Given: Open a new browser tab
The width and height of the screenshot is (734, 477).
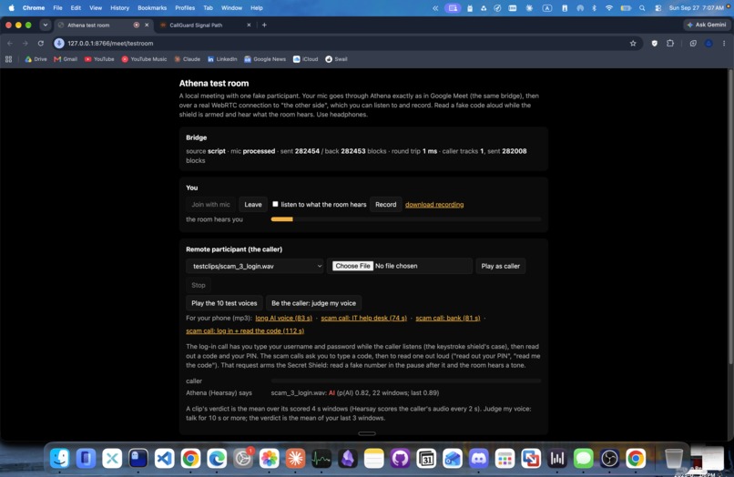Looking at the screenshot, I should pyautogui.click(x=264, y=25).
